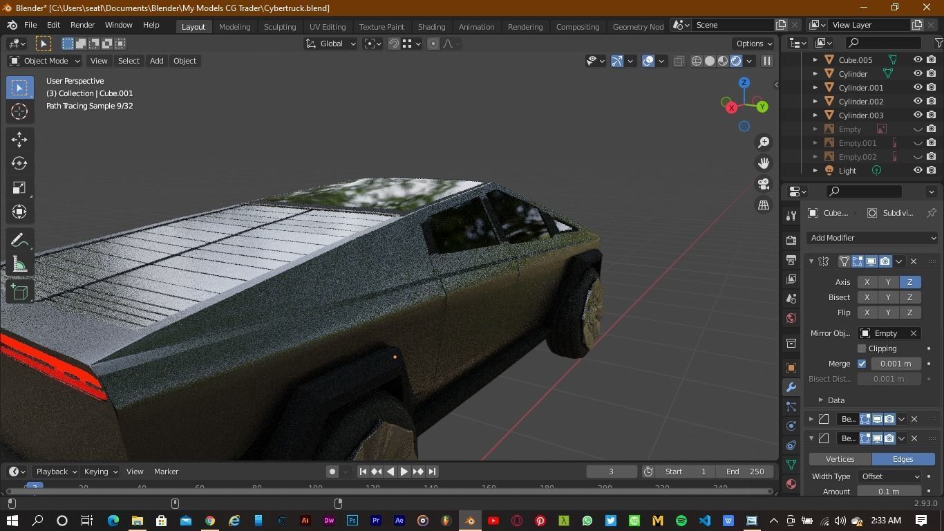Enable mirror Axis X
Image resolution: width=944 pixels, height=531 pixels.
point(867,282)
